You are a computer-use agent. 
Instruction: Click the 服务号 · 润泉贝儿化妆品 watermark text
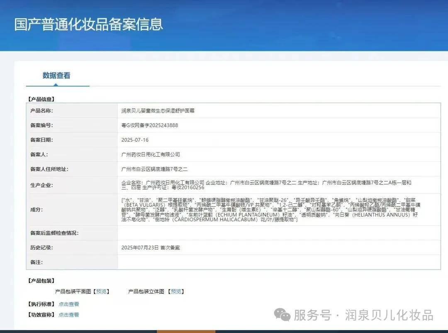(x=363, y=315)
